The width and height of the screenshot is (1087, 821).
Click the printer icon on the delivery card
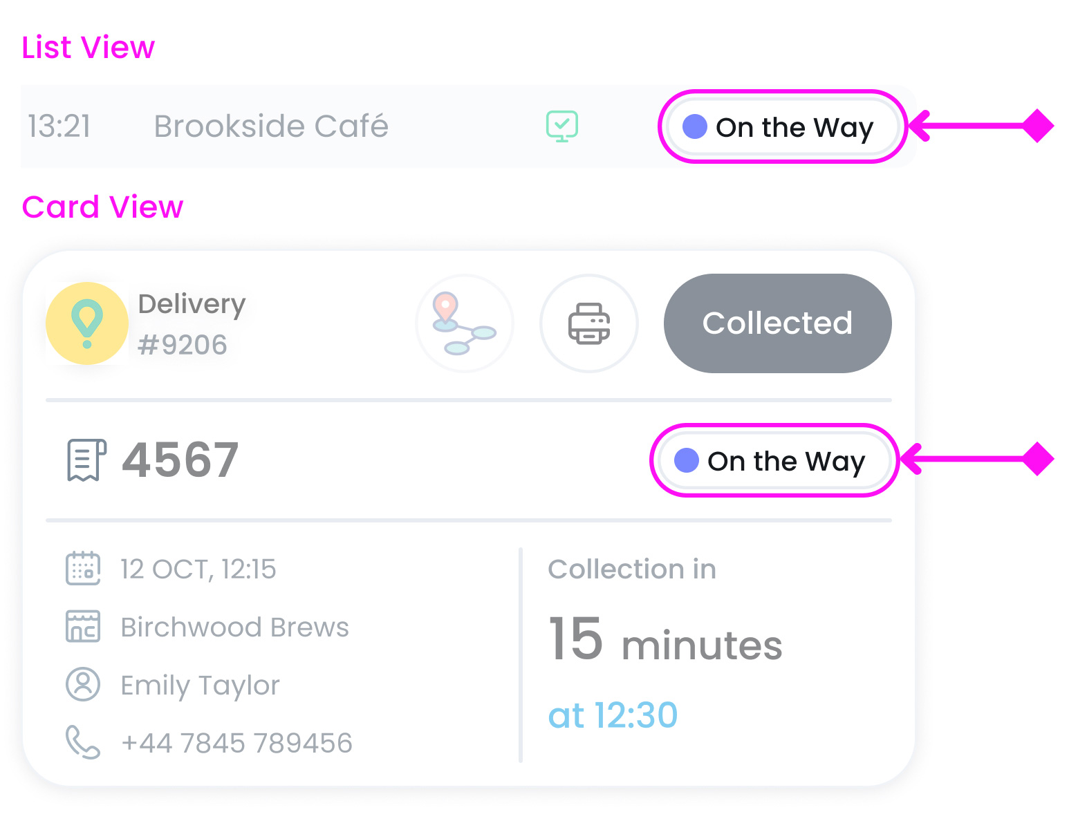click(588, 323)
